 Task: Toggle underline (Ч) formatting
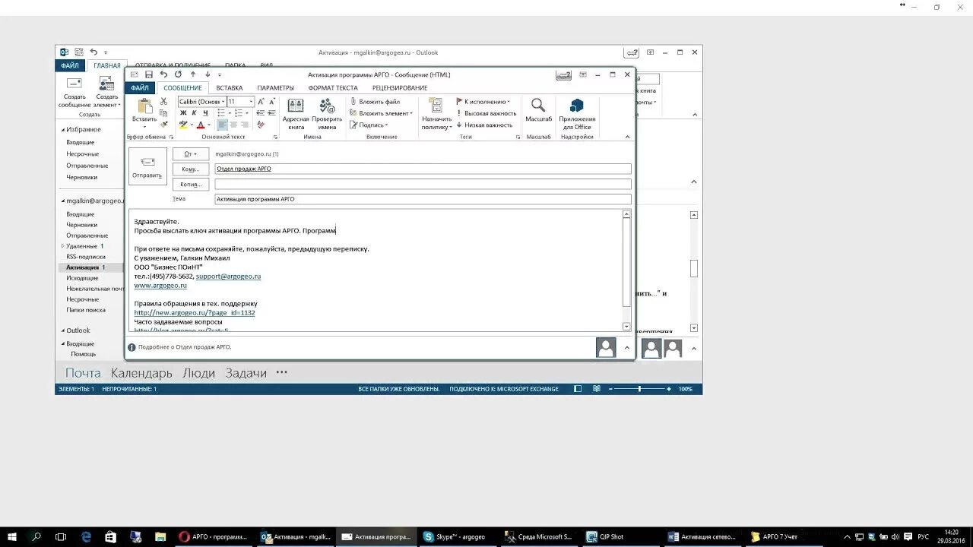[204, 112]
